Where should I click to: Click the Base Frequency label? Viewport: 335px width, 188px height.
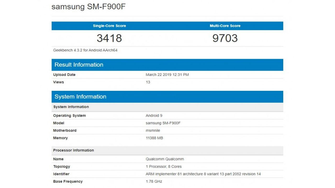tap(68, 181)
